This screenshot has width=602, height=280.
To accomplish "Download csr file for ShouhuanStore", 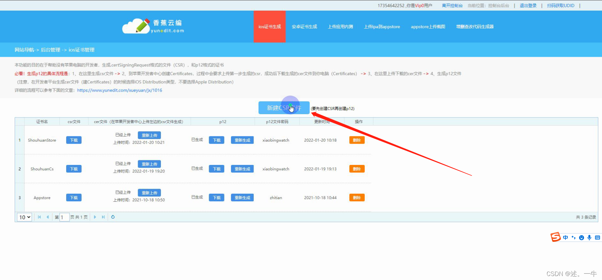I will click(x=74, y=140).
